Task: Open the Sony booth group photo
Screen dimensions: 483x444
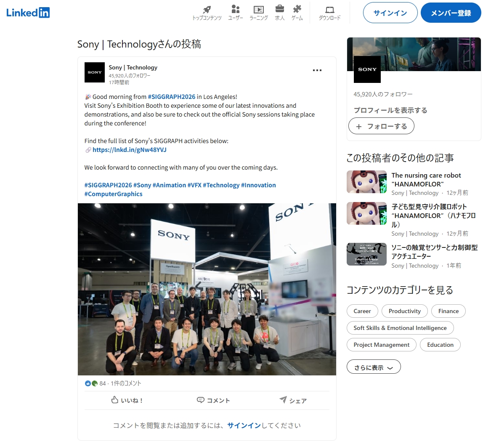Action: click(x=207, y=289)
